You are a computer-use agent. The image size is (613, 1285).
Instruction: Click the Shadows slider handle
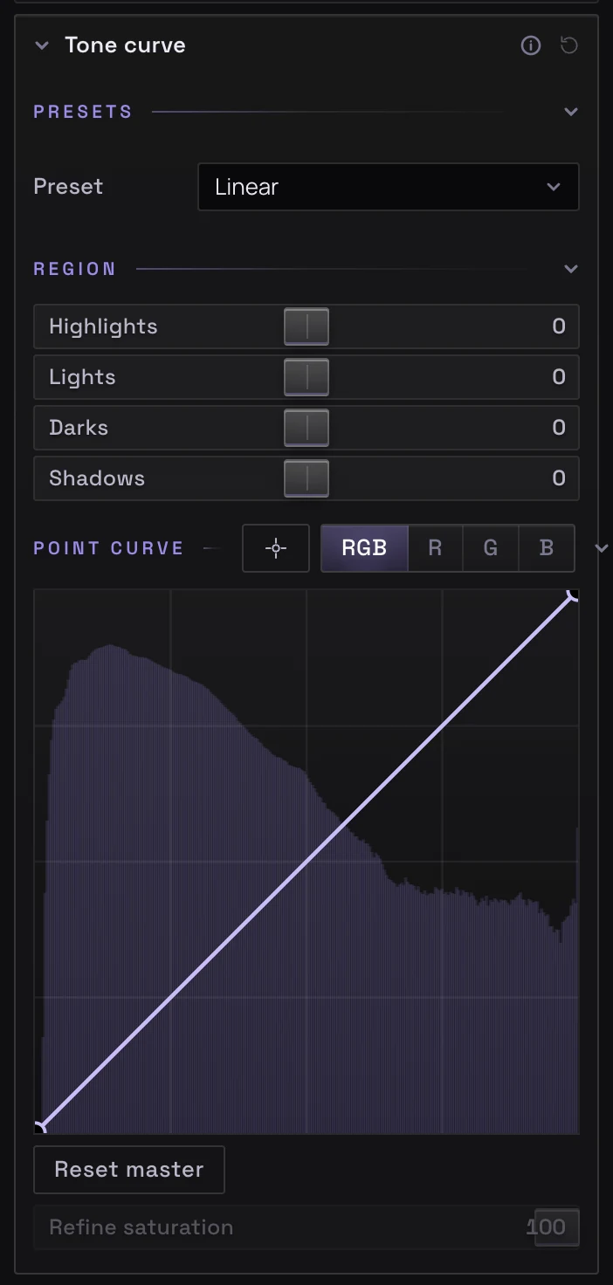pos(306,478)
